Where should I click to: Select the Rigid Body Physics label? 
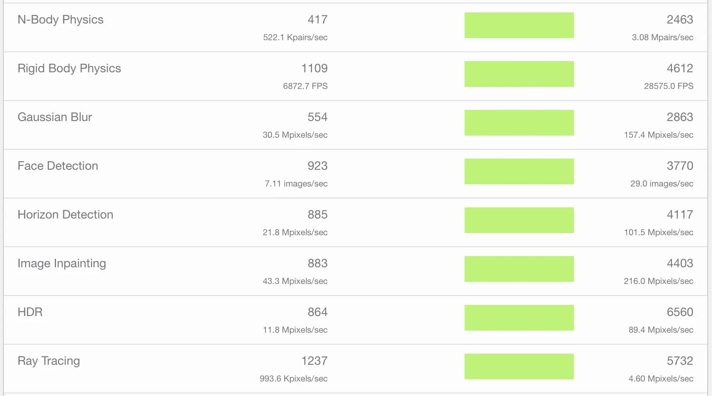[69, 68]
